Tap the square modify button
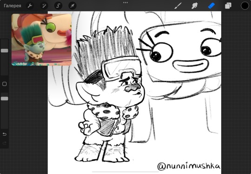 tap(5, 84)
